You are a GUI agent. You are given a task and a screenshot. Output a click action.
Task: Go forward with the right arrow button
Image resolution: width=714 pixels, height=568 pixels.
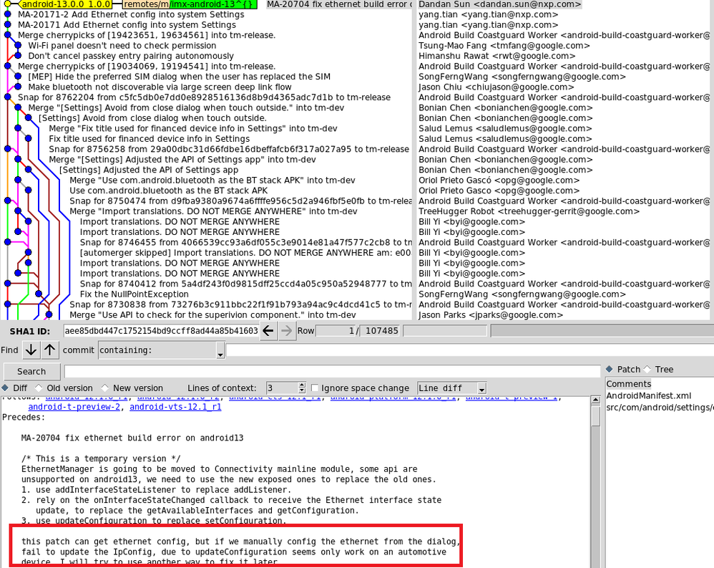(x=286, y=331)
